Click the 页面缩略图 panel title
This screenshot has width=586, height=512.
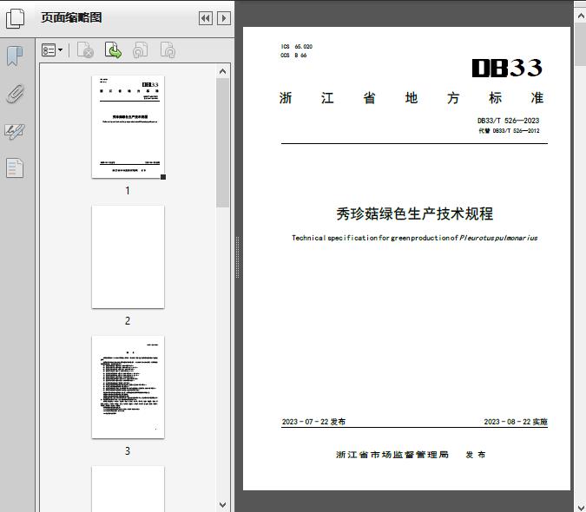click(71, 17)
